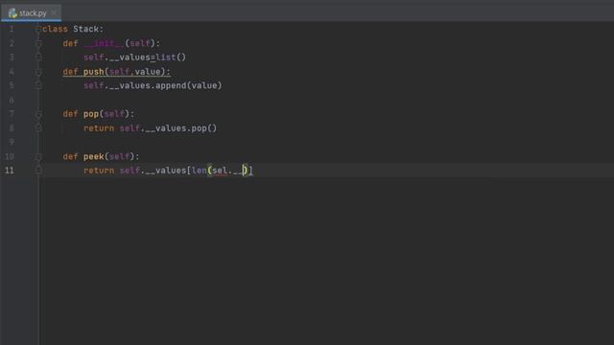Image resolution: width=614 pixels, height=345 pixels.
Task: Collapse the class Stack fold marker
Action: 38,30
